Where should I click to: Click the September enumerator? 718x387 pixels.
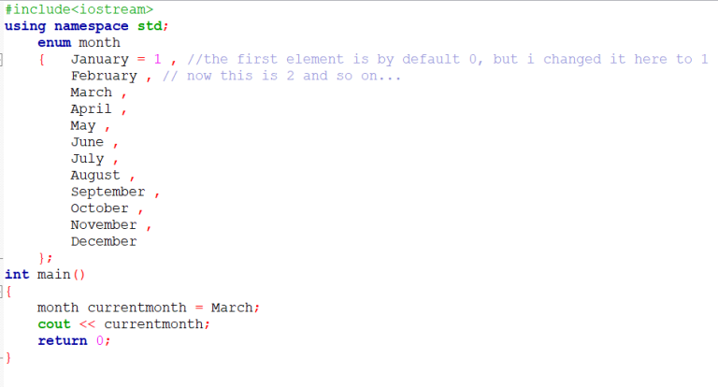108,192
